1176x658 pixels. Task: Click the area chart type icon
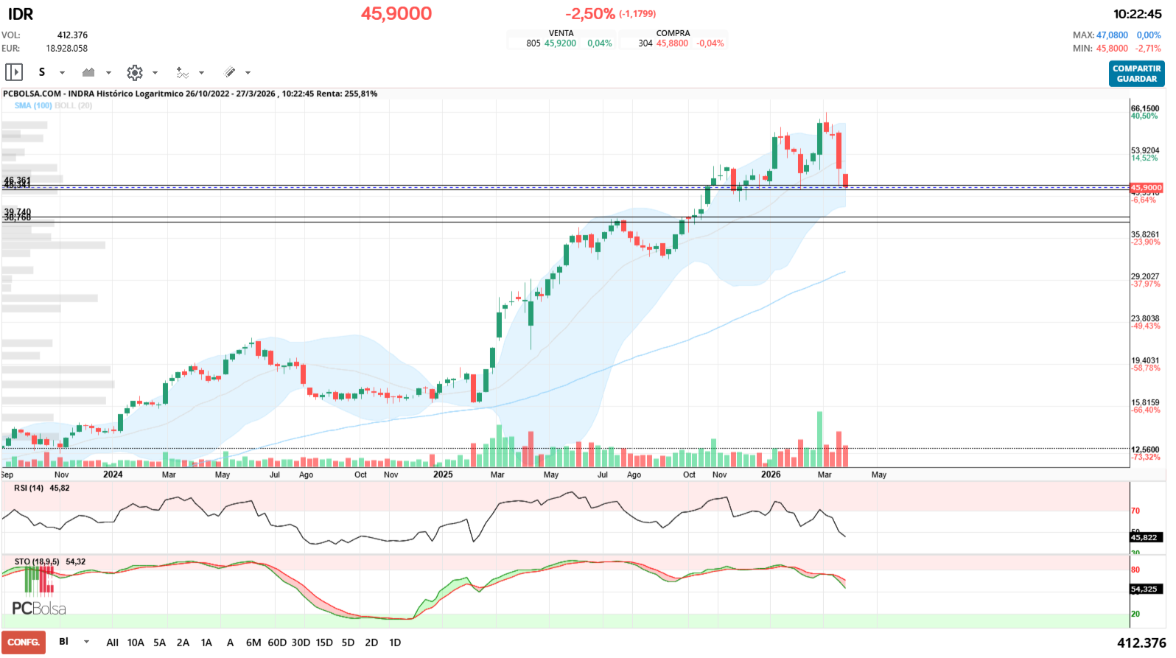(x=88, y=72)
